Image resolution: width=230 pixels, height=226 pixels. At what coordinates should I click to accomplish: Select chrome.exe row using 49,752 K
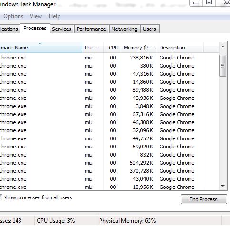(110, 138)
